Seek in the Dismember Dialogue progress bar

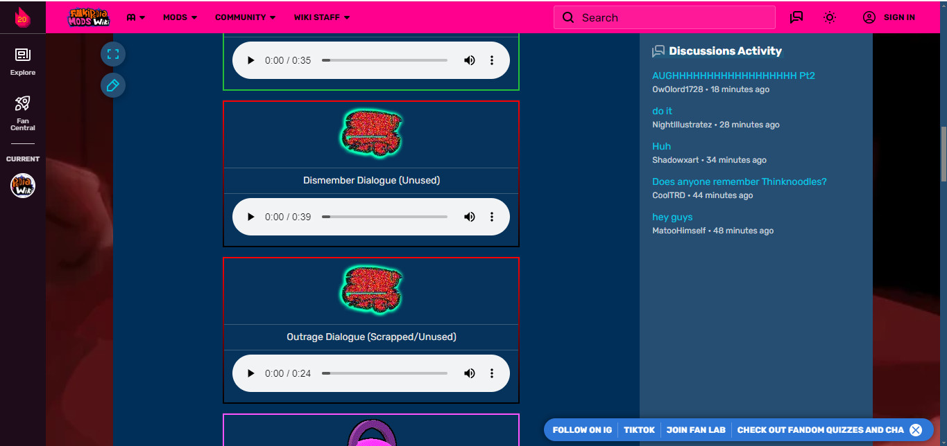point(384,217)
